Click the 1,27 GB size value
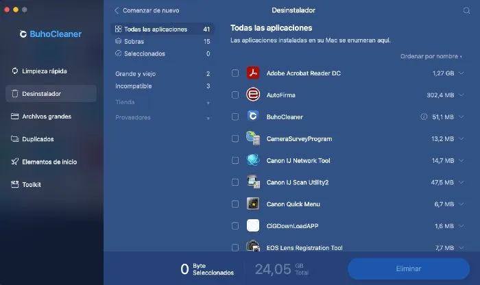Screen dimensions: 480x285 click(x=443, y=73)
